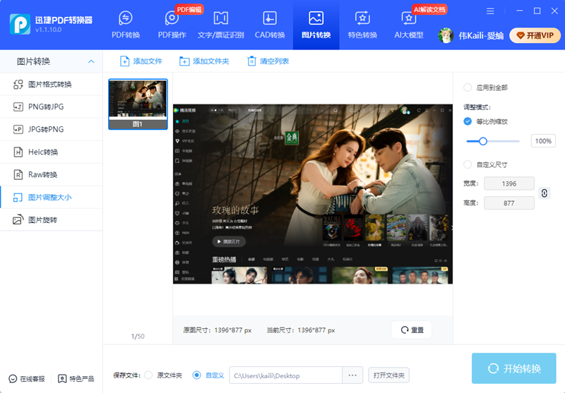Open the 特色产品 link
The width and height of the screenshot is (565, 393).
pyautogui.click(x=76, y=379)
